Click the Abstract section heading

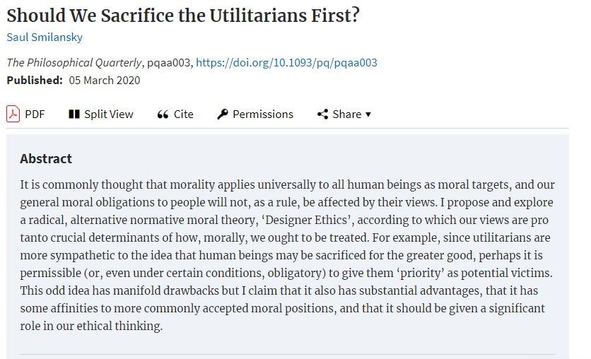click(x=46, y=158)
